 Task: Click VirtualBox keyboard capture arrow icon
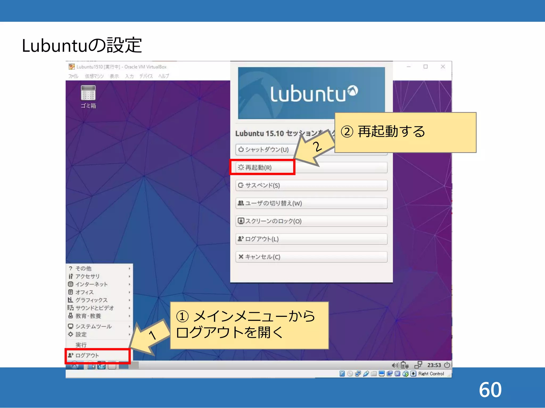(413, 374)
